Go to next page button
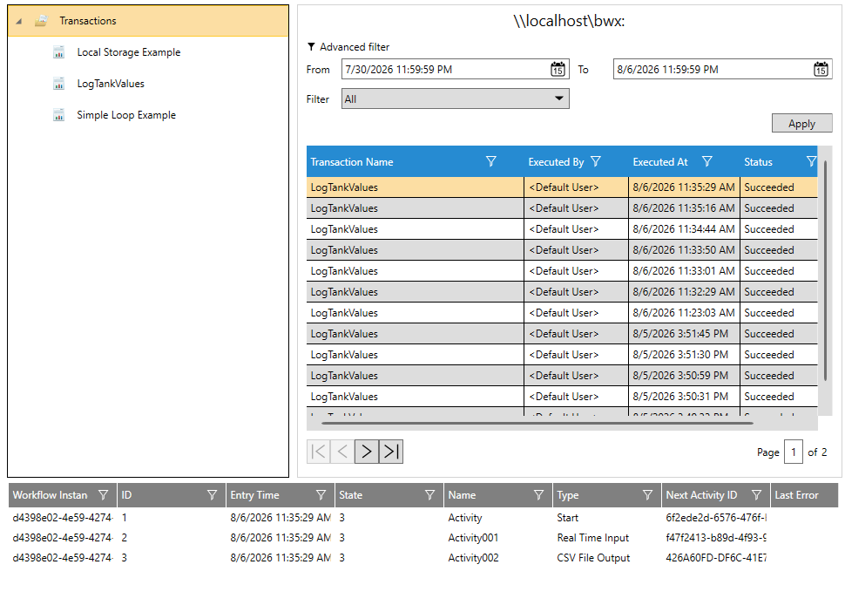845x612 pixels. 367,452
